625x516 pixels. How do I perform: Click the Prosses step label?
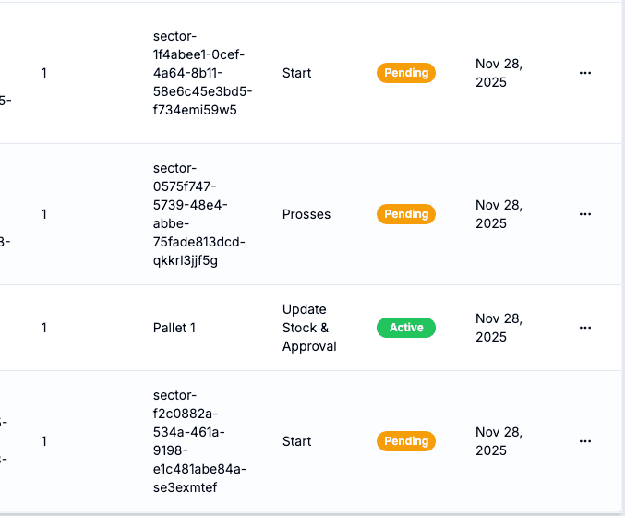(x=306, y=214)
